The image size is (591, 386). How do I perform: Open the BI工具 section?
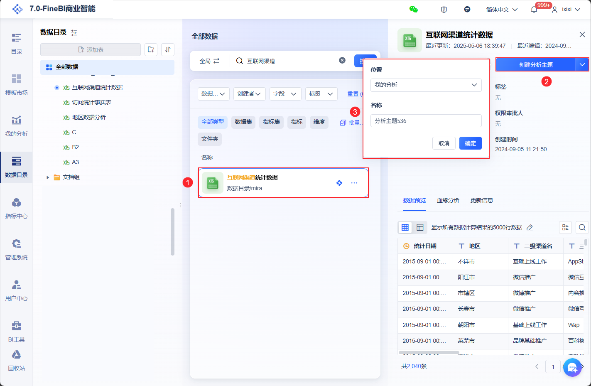point(16,332)
